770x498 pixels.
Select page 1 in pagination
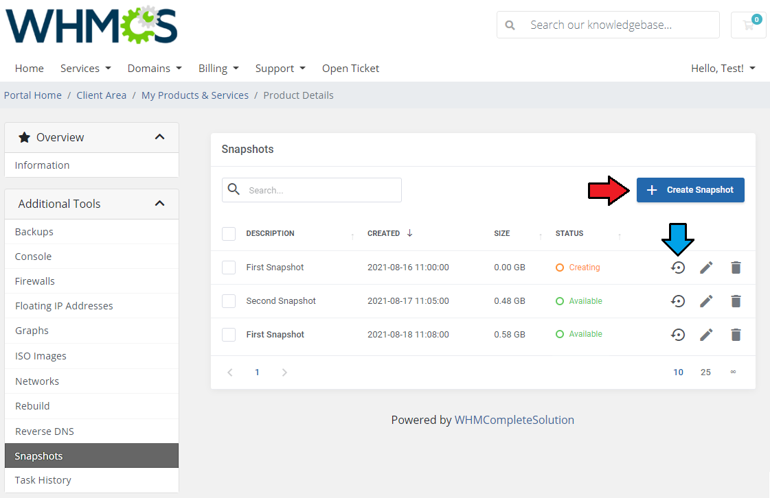(x=257, y=372)
